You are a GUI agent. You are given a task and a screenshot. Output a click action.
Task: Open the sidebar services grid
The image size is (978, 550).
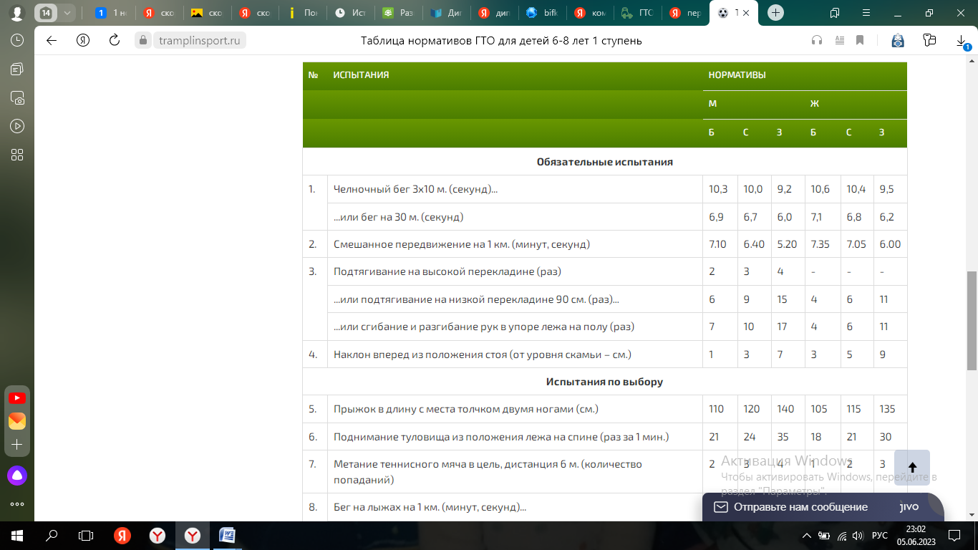pyautogui.click(x=17, y=155)
